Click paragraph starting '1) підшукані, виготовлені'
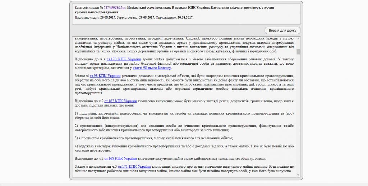Viewport: 368px width, 186px height. tap(184, 116)
